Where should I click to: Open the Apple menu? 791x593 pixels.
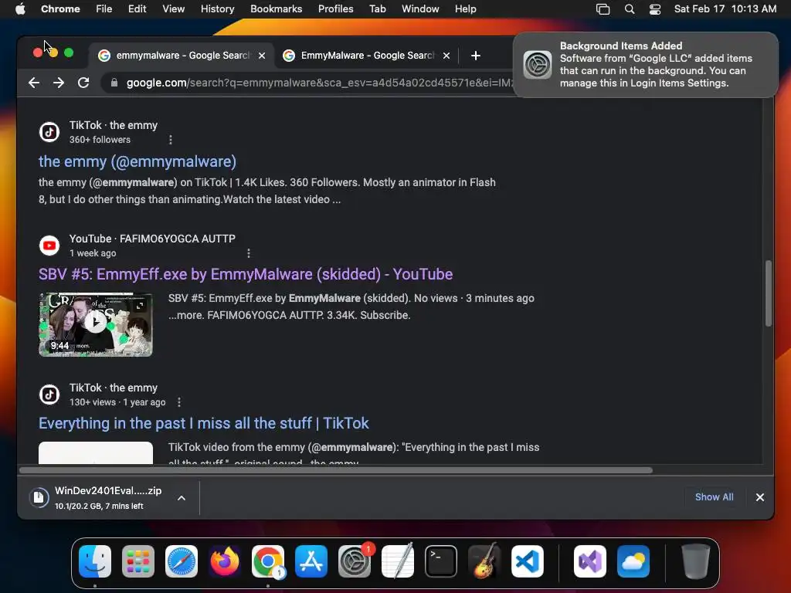[x=20, y=9]
